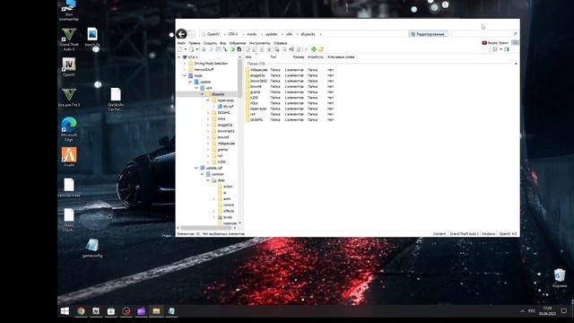Toggle Редактирование edit mode

tap(429, 34)
